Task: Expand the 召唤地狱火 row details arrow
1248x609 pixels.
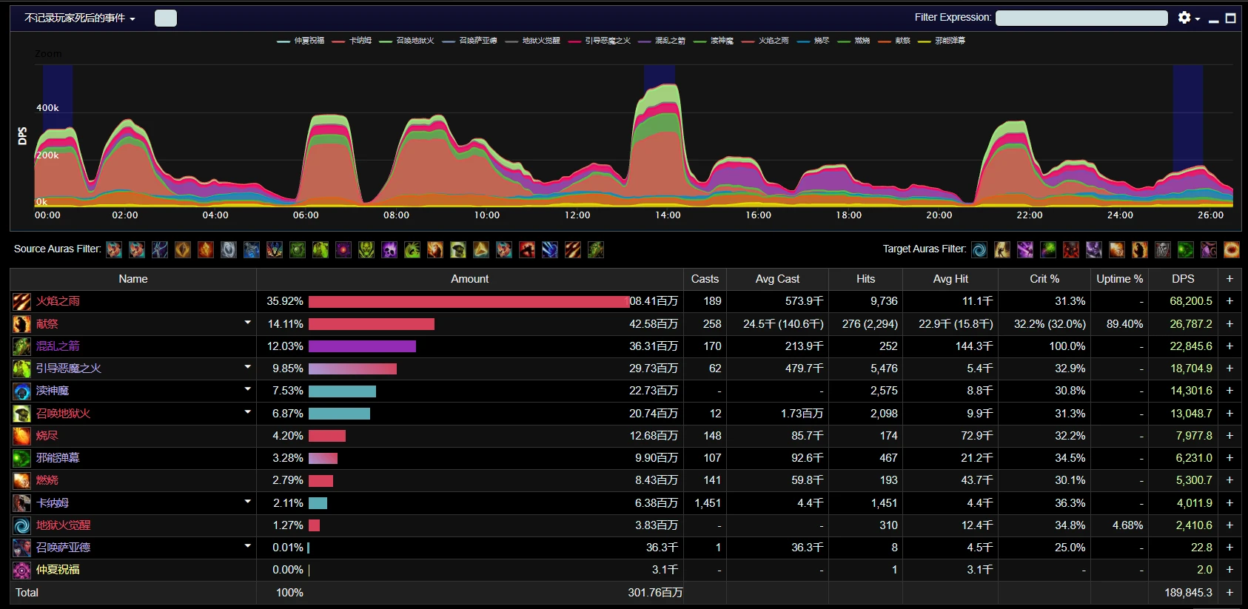Action: point(248,412)
